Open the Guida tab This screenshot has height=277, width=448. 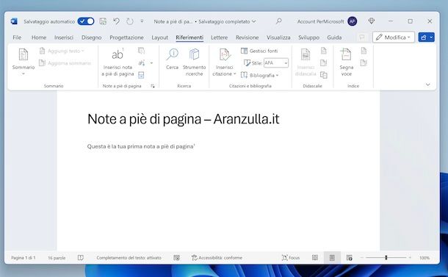pos(334,37)
